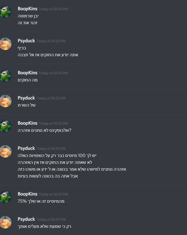Click BoopKins avatar on the first message
Image resolution: width=187 pixels, height=235 pixels.
[6, 12]
